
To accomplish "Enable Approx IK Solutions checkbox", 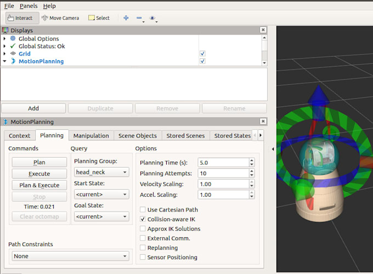I will coord(143,229).
